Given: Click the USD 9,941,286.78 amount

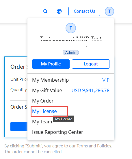Looking at the screenshot, I should (x=90, y=90).
